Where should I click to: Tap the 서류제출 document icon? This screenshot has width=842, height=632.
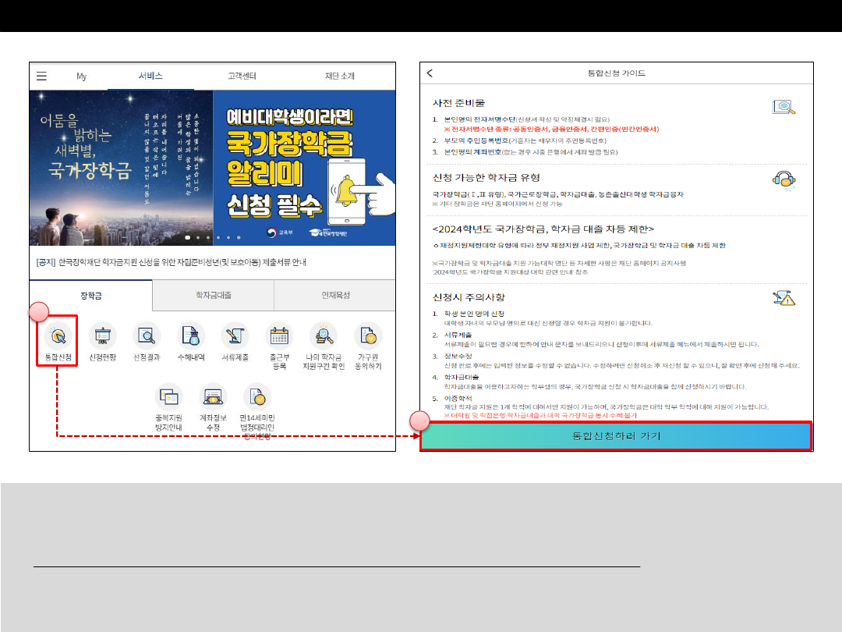pos(235,336)
